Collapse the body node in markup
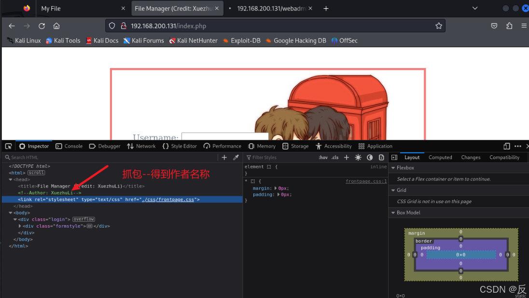This screenshot has width=529, height=298. tap(11, 213)
